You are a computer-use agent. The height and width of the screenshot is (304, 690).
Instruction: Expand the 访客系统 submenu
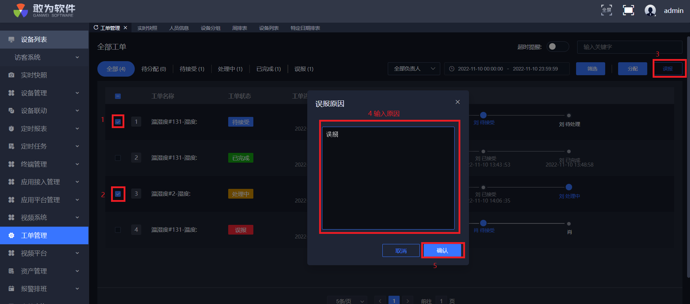(x=77, y=58)
